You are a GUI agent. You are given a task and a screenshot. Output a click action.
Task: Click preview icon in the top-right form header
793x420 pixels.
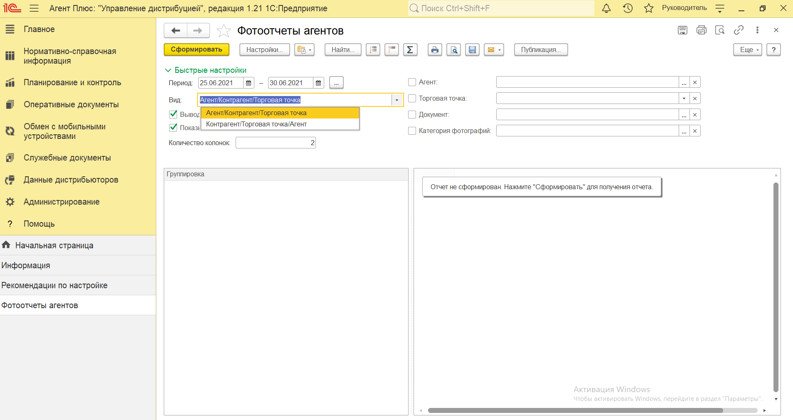[x=720, y=30]
